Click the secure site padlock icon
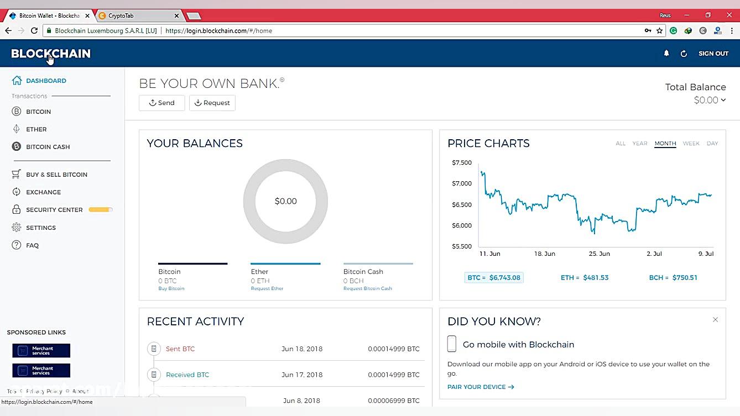740x416 pixels. click(49, 31)
